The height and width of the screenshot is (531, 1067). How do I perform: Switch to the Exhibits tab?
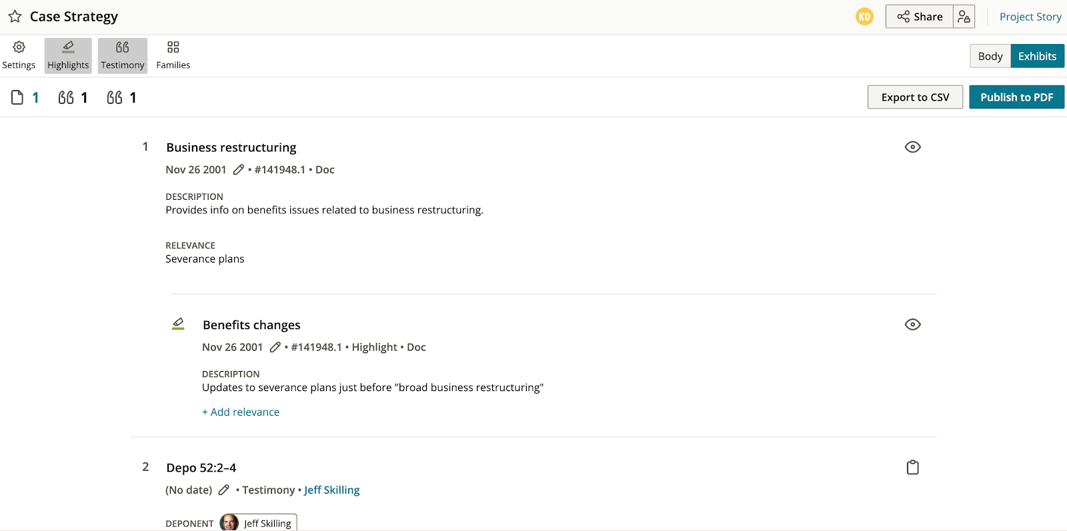pos(1038,56)
